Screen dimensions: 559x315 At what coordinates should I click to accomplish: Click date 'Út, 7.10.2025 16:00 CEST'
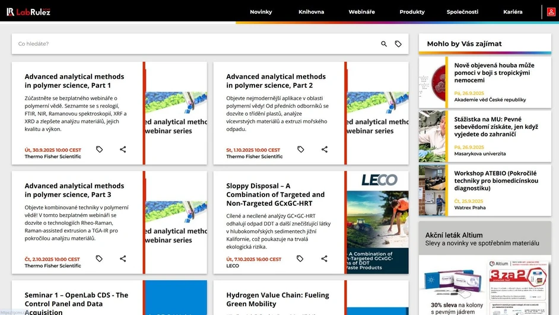pyautogui.click(x=254, y=259)
